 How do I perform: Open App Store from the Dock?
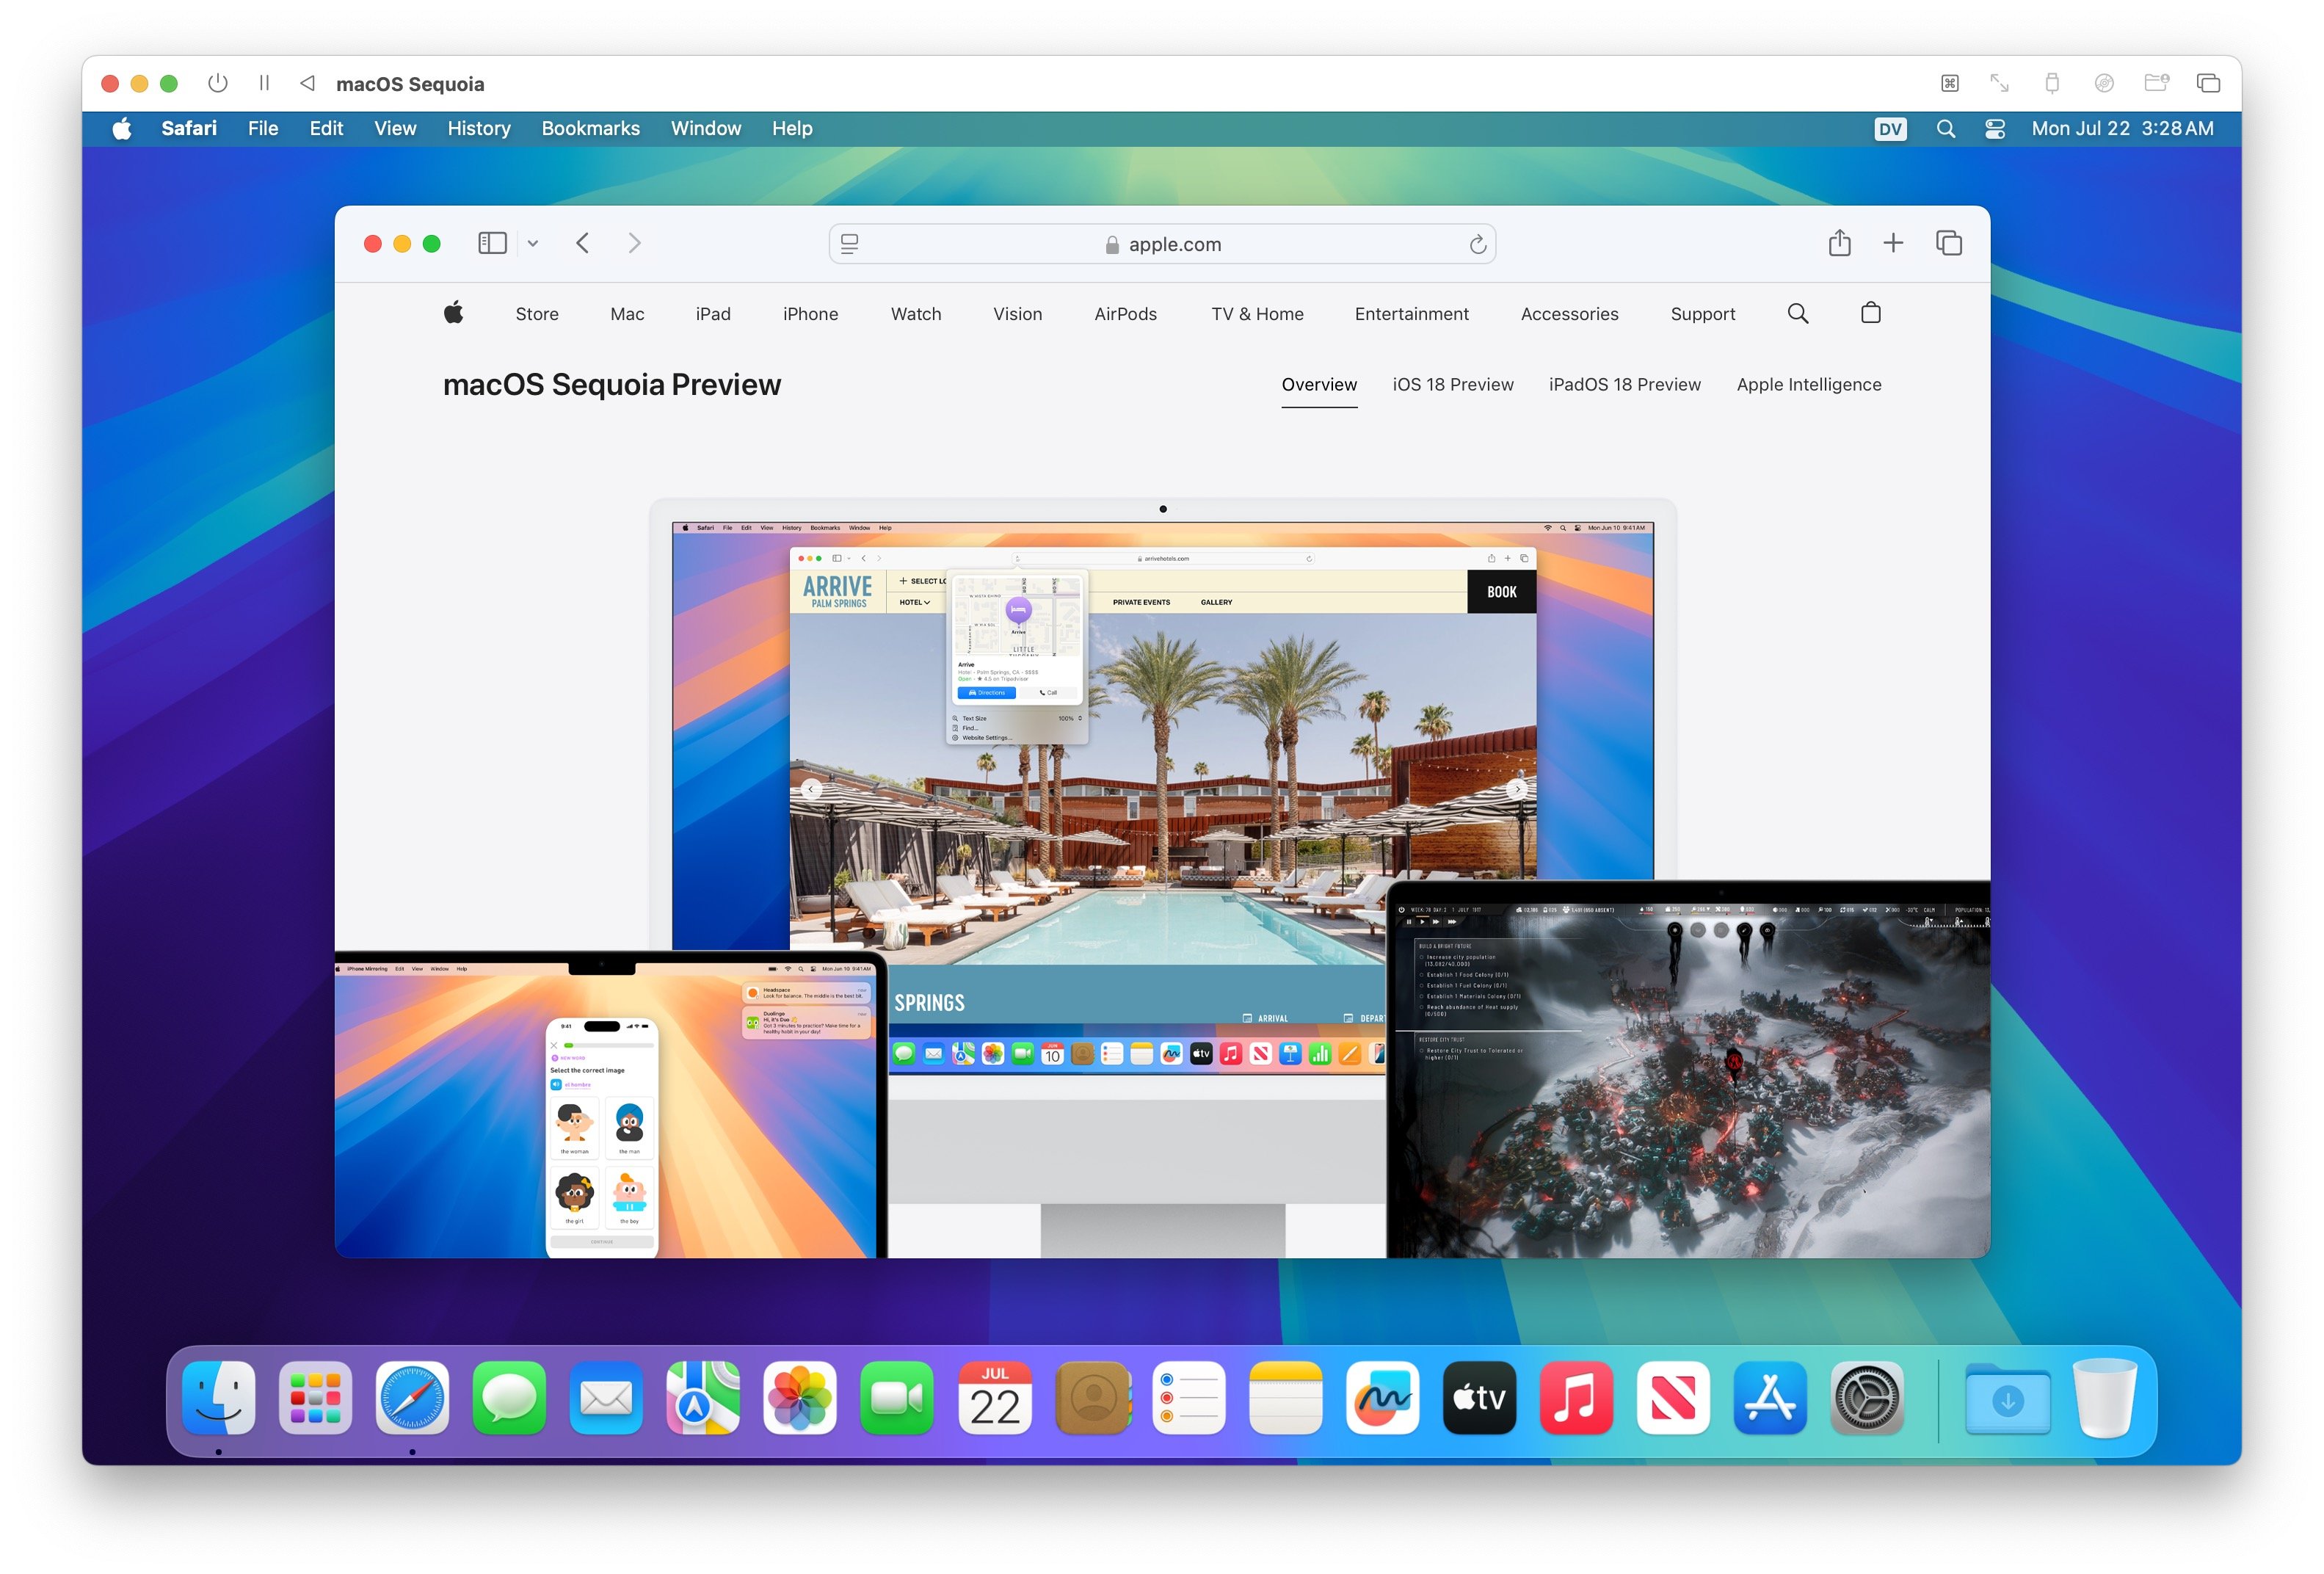click(x=1769, y=1397)
